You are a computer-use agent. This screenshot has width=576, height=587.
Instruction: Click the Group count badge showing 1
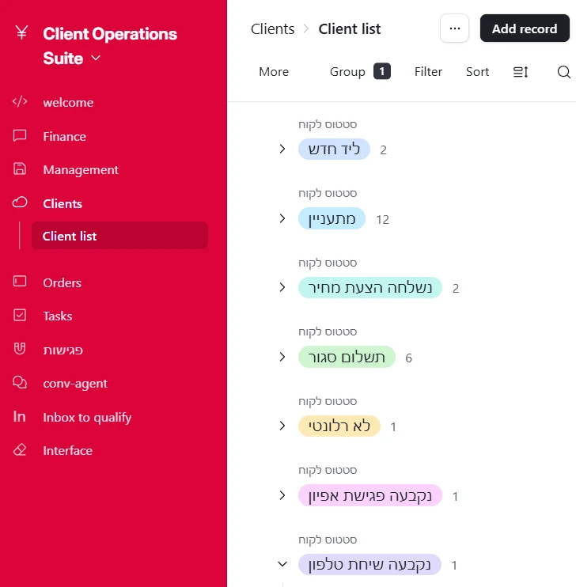pos(382,71)
